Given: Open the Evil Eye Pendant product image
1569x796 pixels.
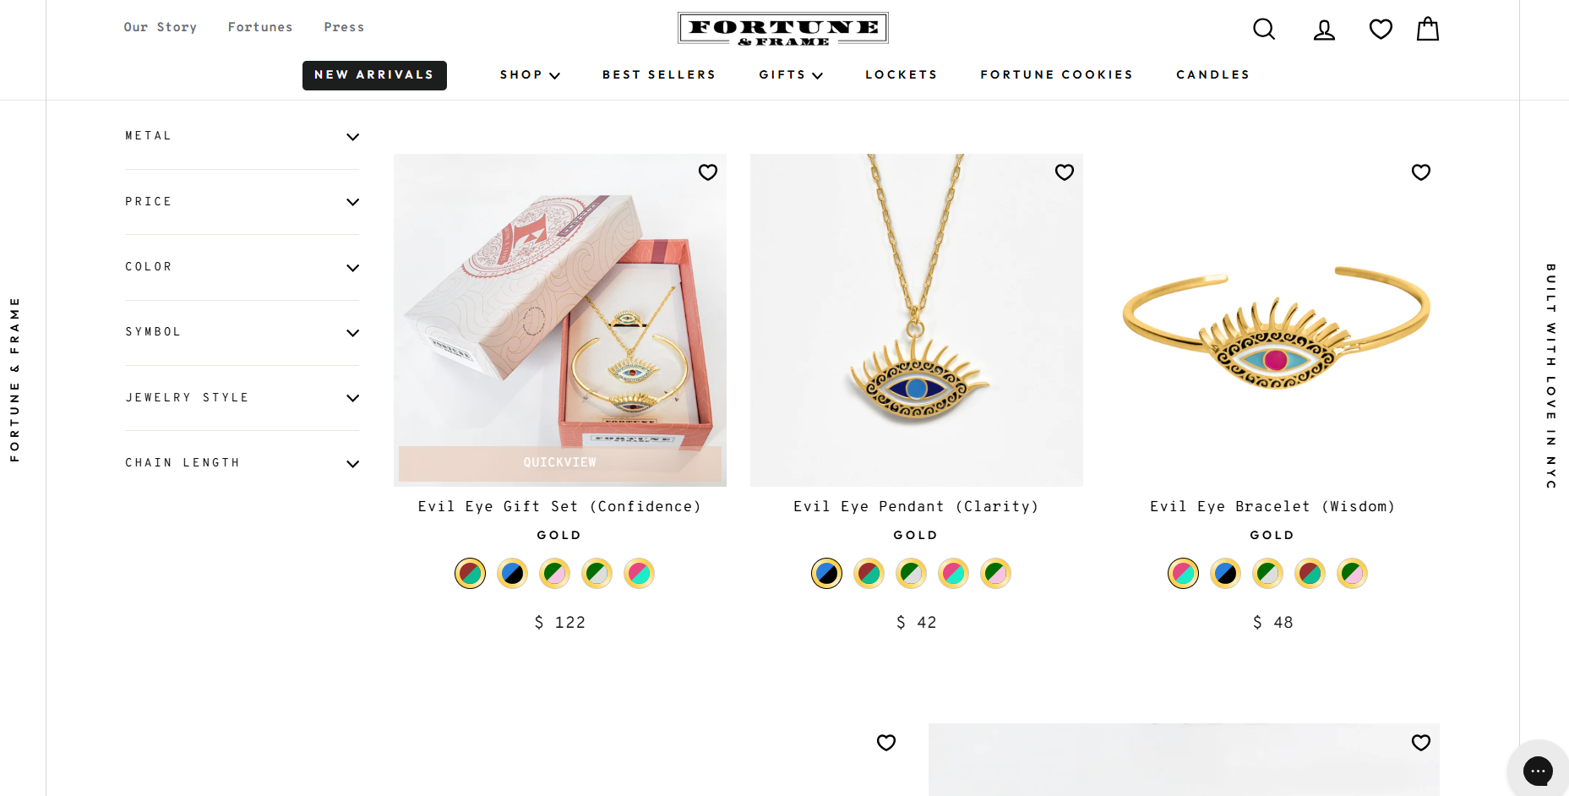Looking at the screenshot, I should (917, 320).
